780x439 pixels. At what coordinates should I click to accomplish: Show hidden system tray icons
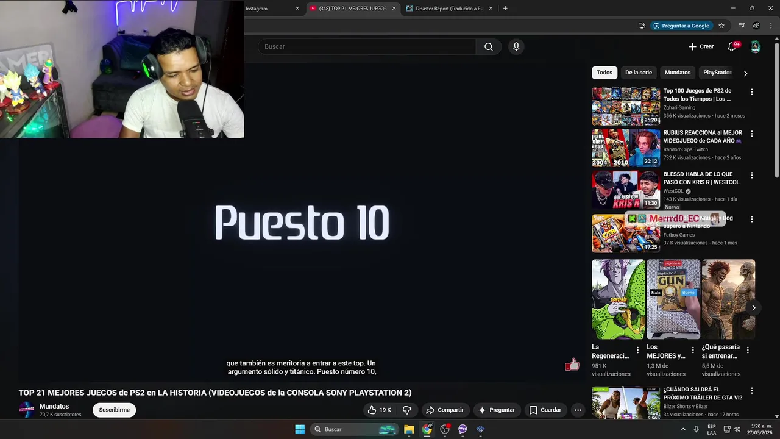coord(683,429)
